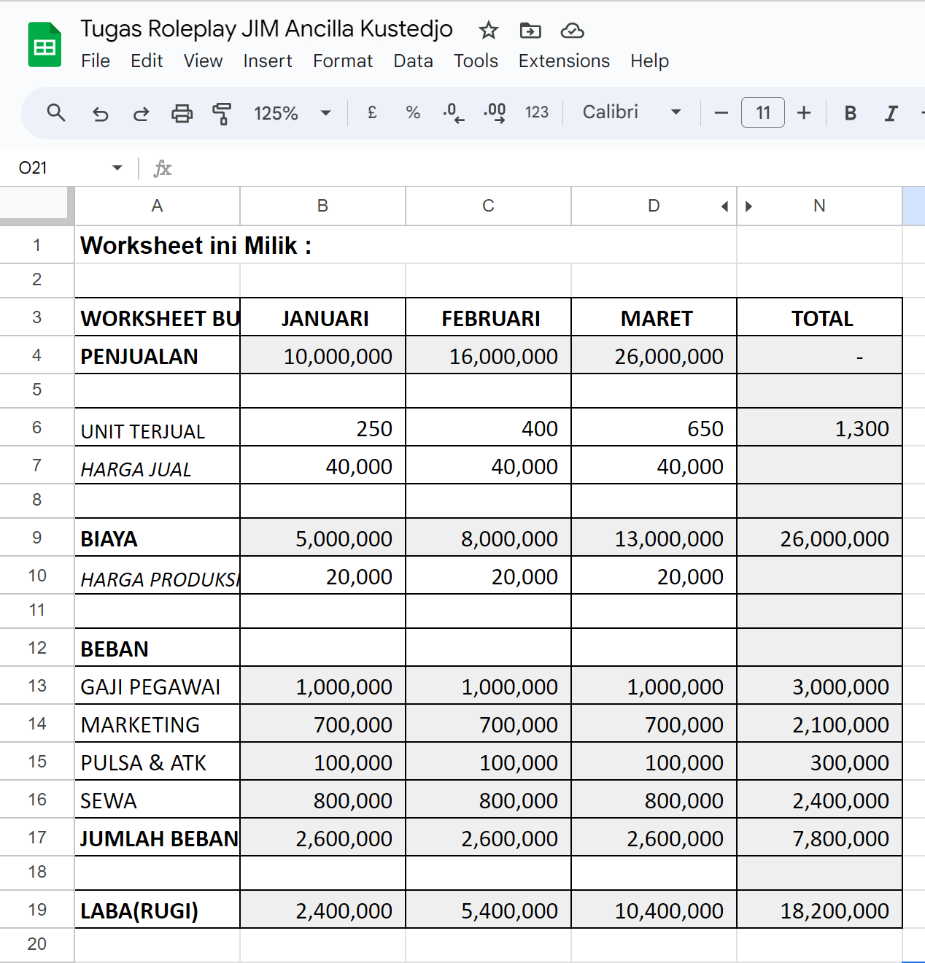
Task: Select column N header
Action: coord(820,206)
